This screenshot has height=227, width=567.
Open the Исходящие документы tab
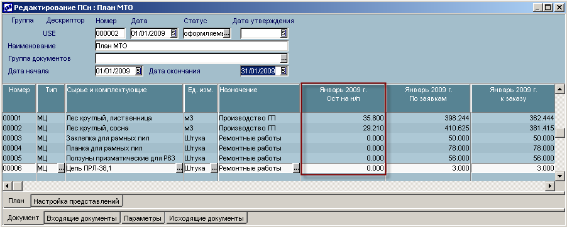coord(206,218)
